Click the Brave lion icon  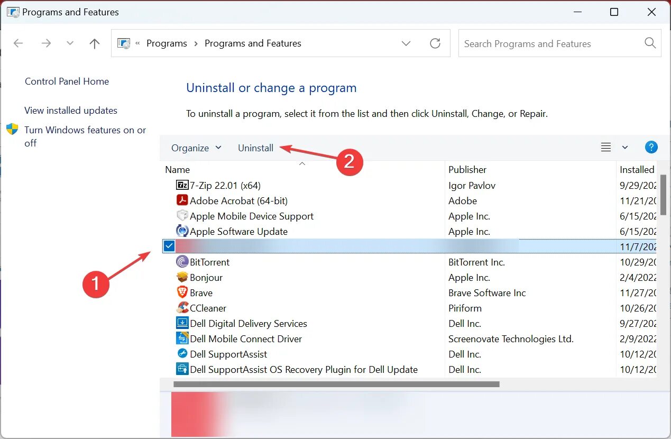[x=182, y=292]
